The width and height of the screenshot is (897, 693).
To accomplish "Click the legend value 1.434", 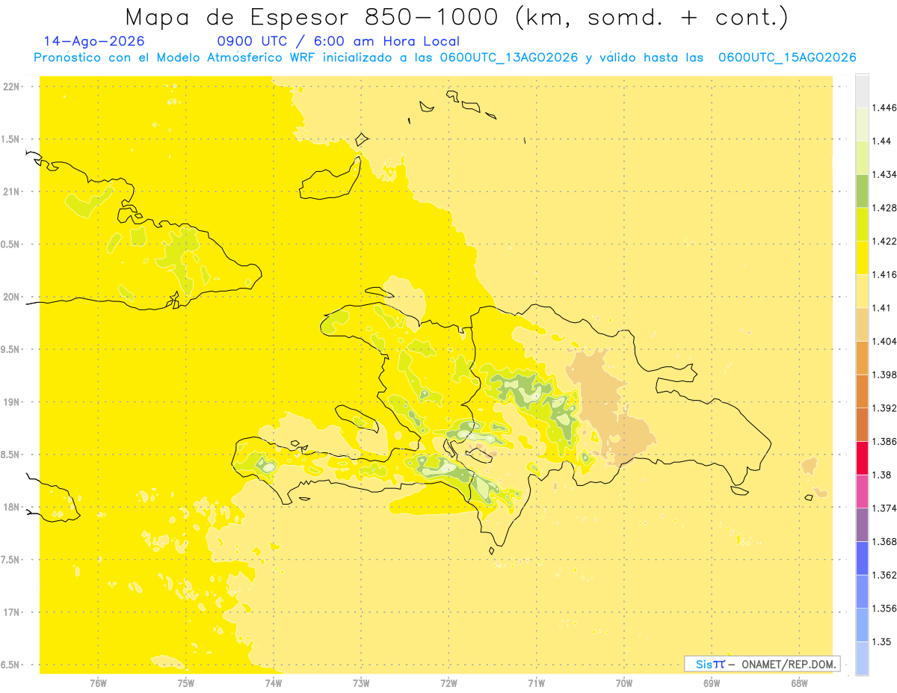I will tap(885, 174).
